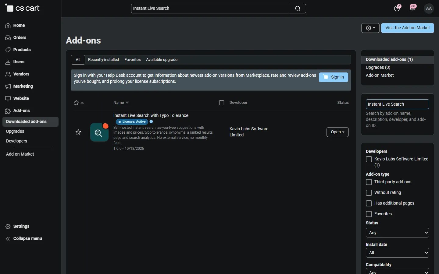439x274 pixels.
Task: Click the Marketing megaphone icon
Action: (x=8, y=86)
